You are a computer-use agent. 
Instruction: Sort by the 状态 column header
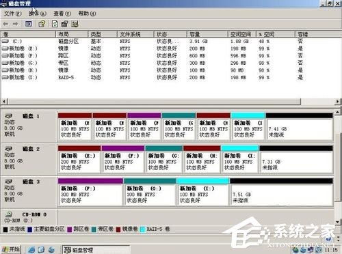(x=170, y=34)
